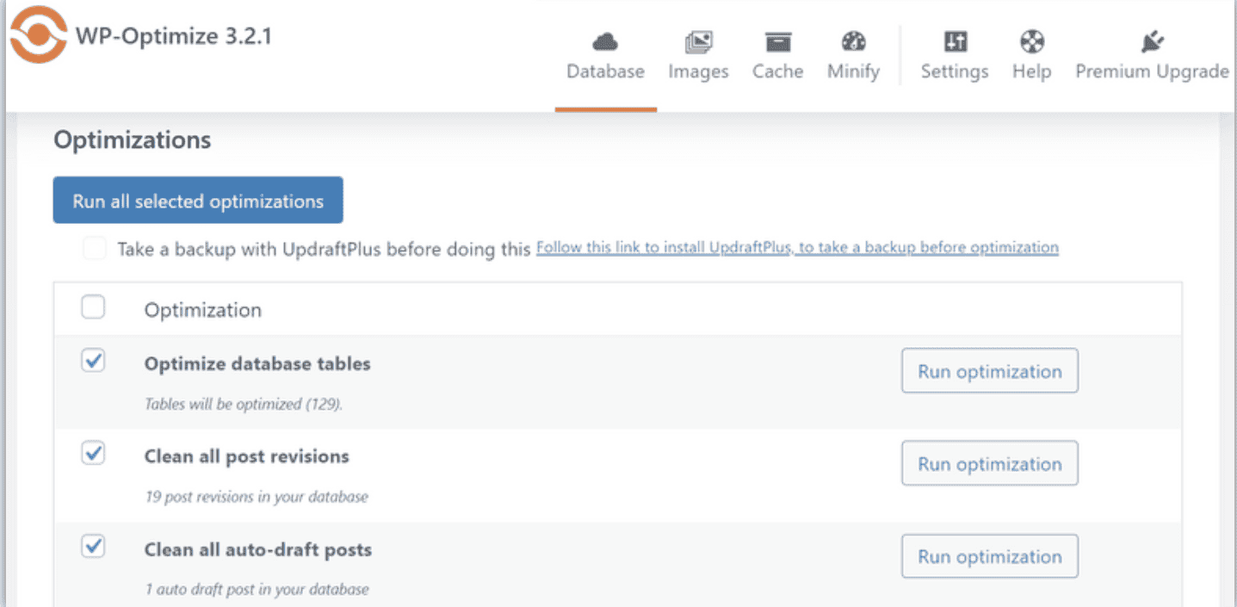This screenshot has width=1237, height=607.
Task: Run optimization for database tables
Action: pos(989,371)
